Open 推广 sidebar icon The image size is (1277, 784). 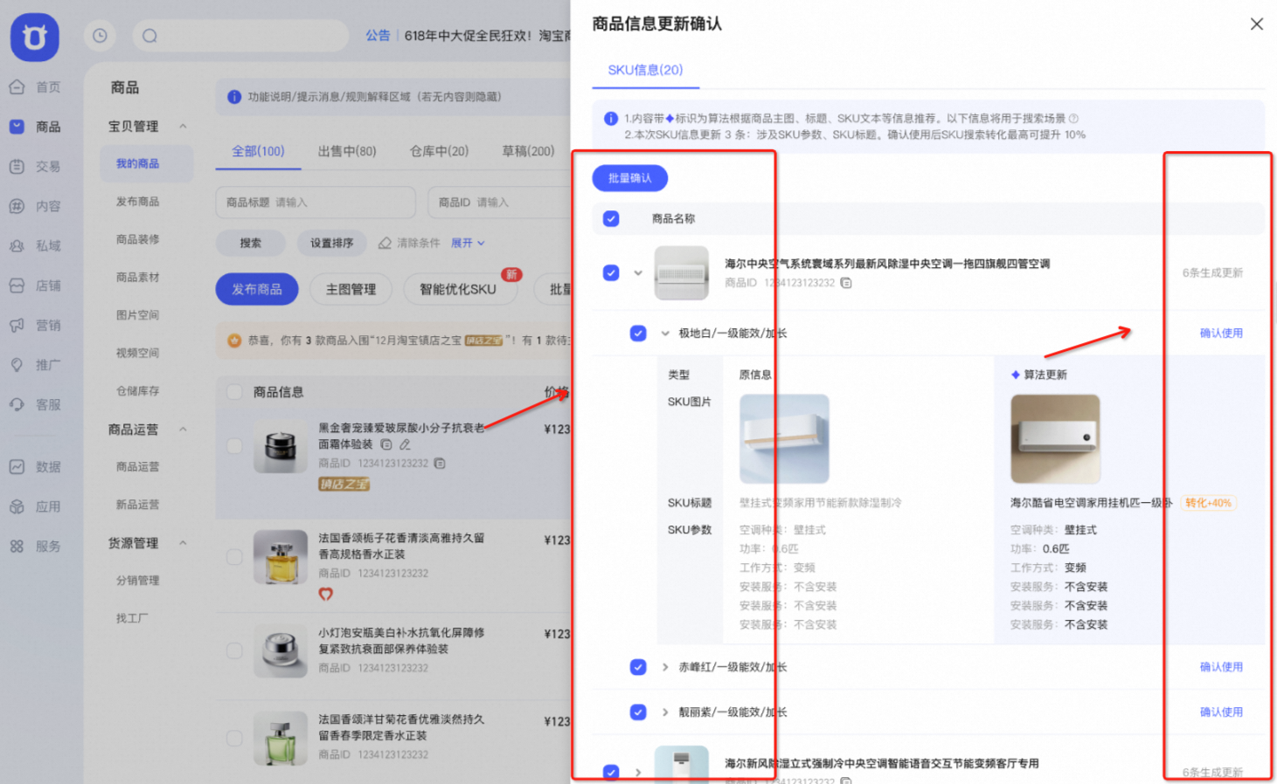(x=17, y=365)
